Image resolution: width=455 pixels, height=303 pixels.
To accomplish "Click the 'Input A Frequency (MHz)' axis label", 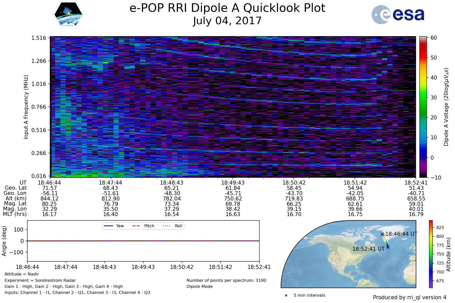I will (x=26, y=107).
